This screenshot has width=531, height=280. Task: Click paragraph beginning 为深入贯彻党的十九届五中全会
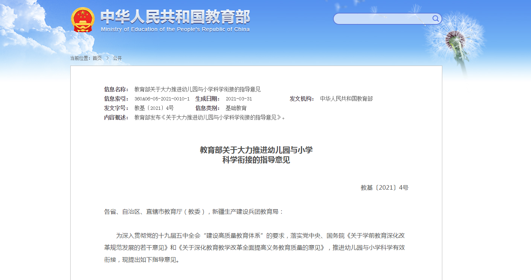(254, 247)
